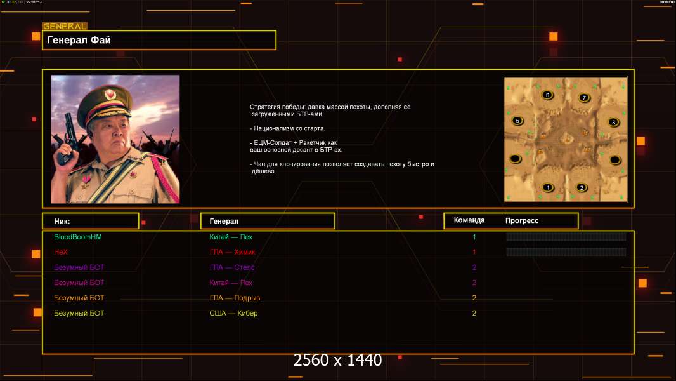This screenshot has height=381, width=676.
Task: Click the General Fai portrait image
Action: 115,139
